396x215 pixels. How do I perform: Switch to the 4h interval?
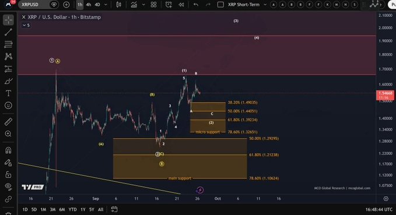pos(89,5)
